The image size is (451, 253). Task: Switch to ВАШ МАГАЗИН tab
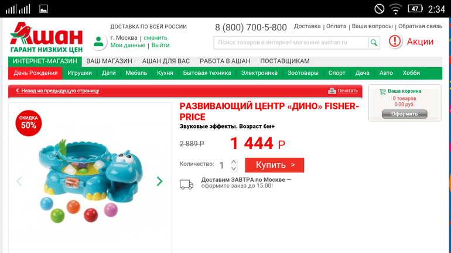coord(110,61)
